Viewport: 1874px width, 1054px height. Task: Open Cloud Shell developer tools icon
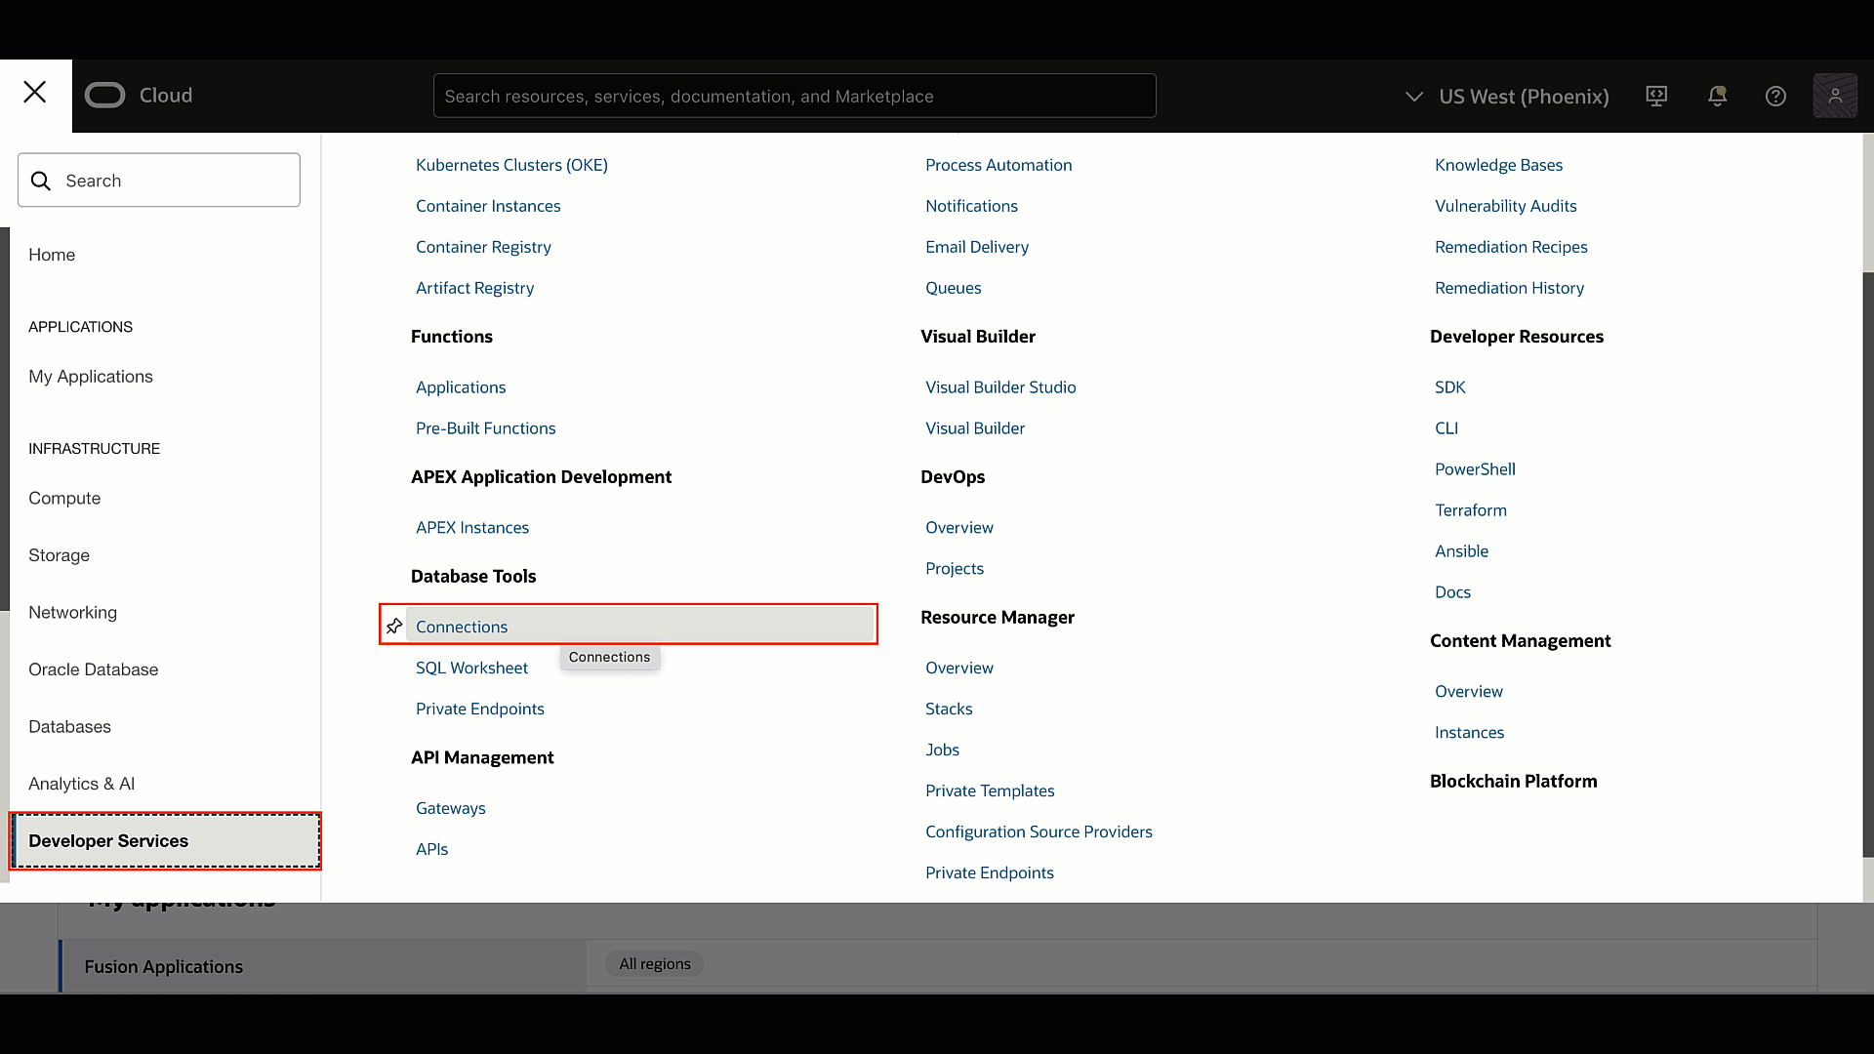coord(1656,96)
